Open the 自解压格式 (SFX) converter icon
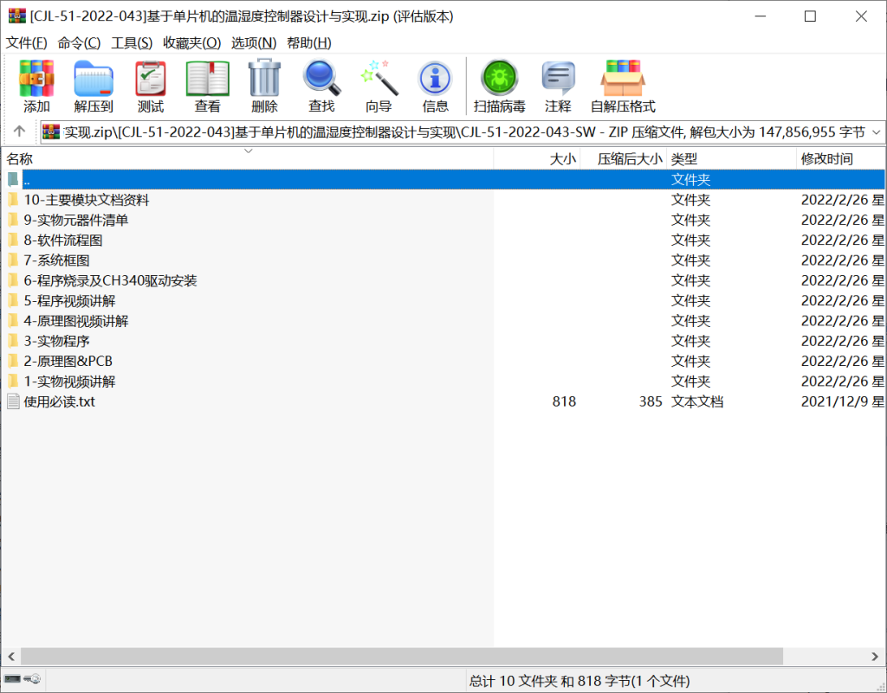The height and width of the screenshot is (693, 887). click(x=622, y=82)
